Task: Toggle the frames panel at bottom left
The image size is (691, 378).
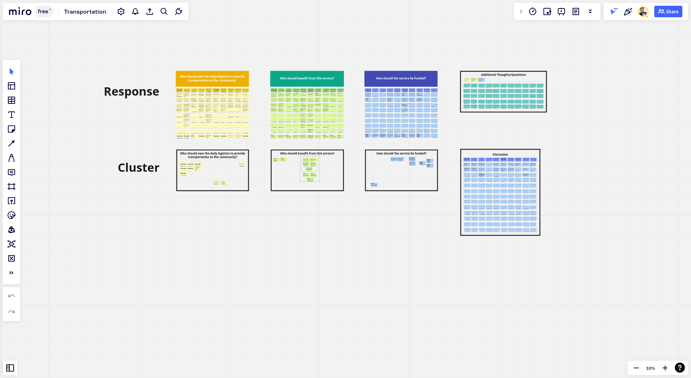Action: click(x=10, y=368)
